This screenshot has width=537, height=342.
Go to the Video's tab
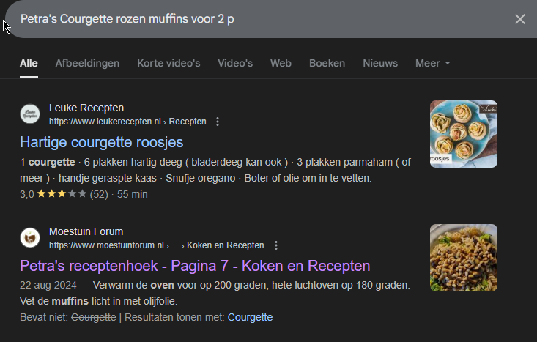235,64
